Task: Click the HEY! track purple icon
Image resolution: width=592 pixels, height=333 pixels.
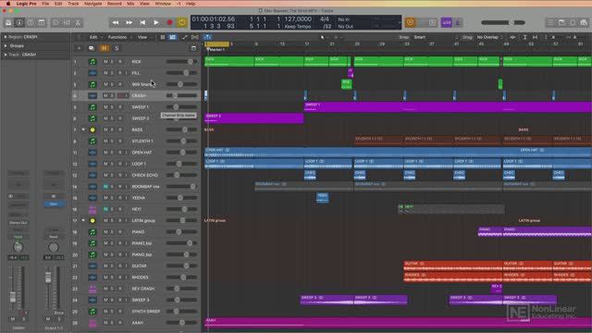Action: 92,209
